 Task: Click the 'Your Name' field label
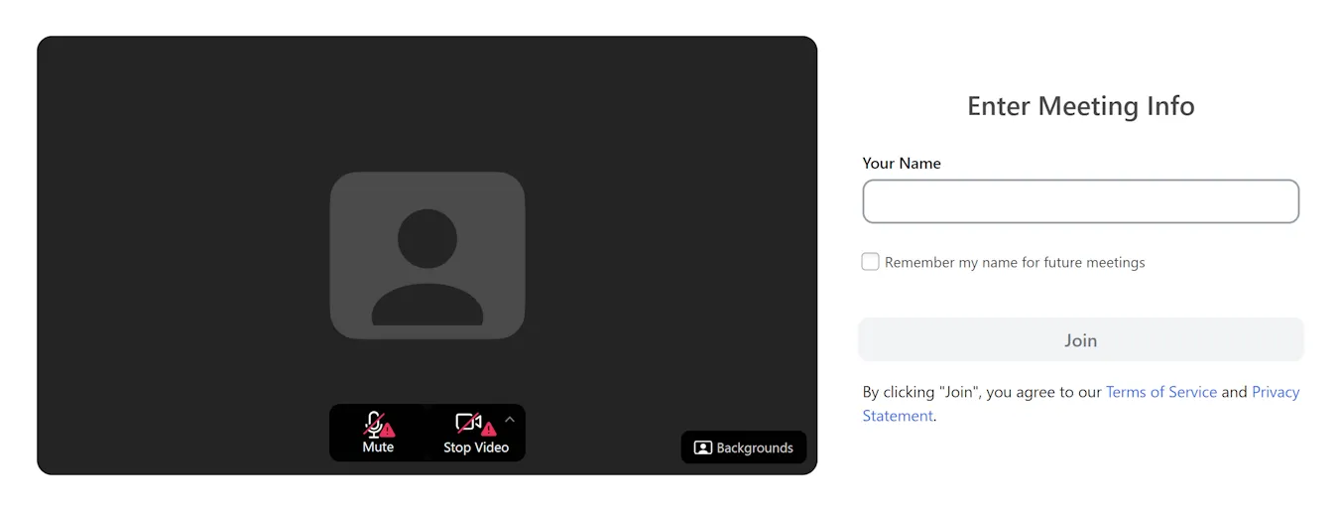(x=902, y=164)
